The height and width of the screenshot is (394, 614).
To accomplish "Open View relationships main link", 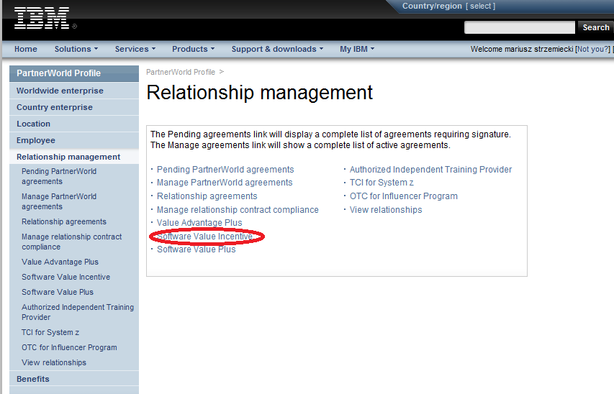I will (386, 210).
